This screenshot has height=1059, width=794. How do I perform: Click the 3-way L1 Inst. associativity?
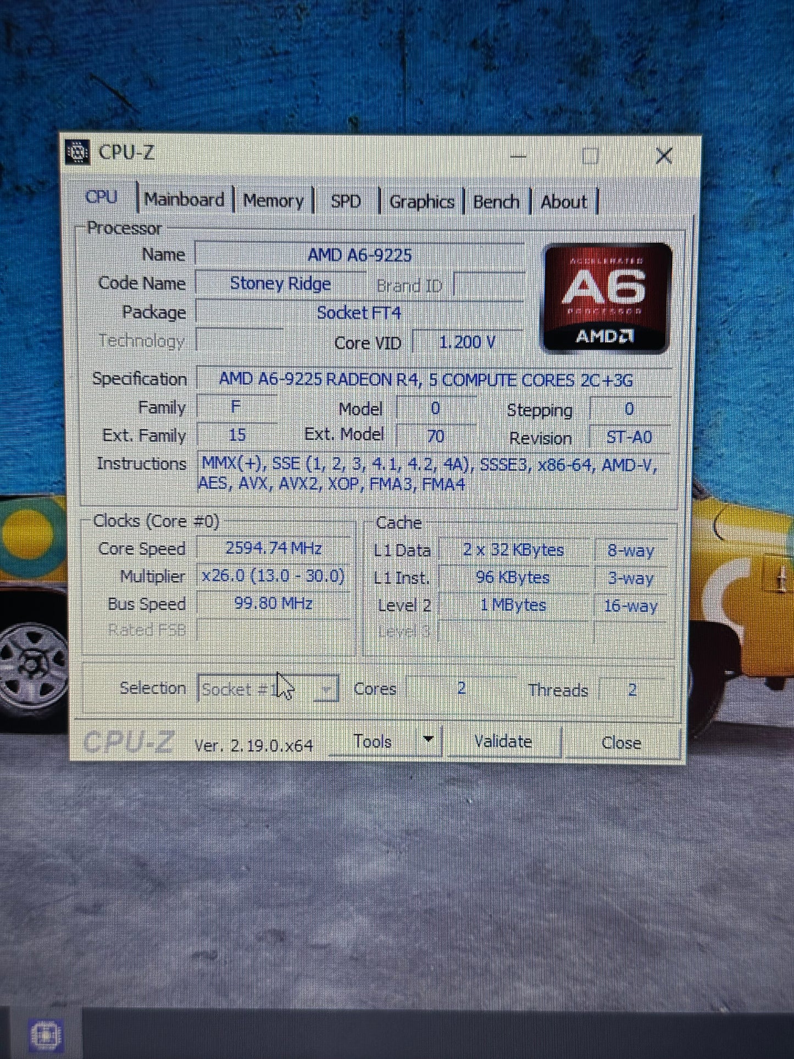coord(631,578)
